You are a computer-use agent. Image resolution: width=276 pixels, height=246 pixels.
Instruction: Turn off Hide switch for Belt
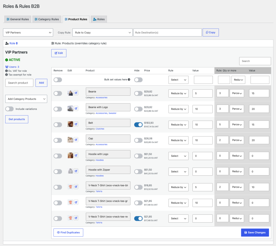pos(138,125)
